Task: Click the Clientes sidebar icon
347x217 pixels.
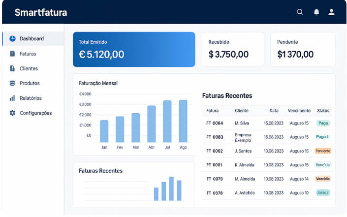Action: click(x=12, y=68)
